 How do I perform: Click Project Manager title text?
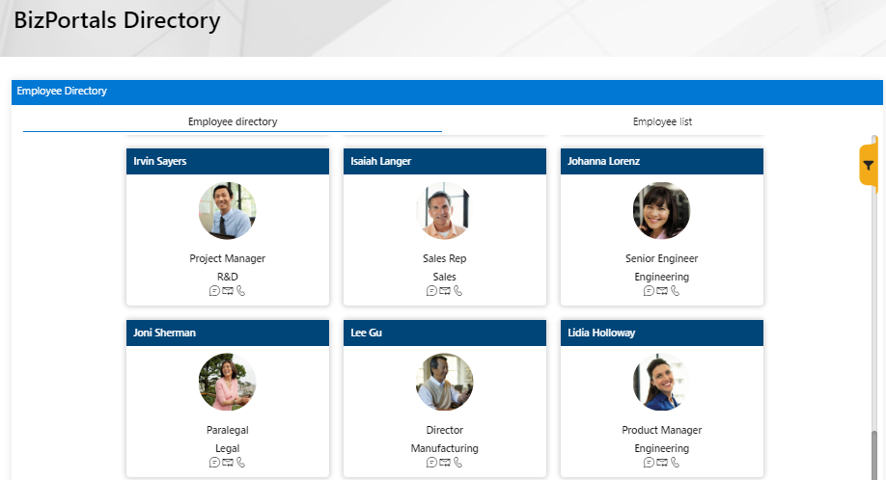point(227,258)
